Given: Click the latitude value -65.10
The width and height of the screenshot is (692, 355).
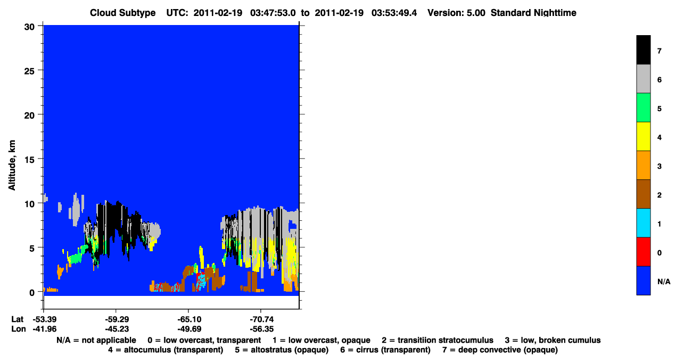Looking at the screenshot, I should tap(188, 319).
